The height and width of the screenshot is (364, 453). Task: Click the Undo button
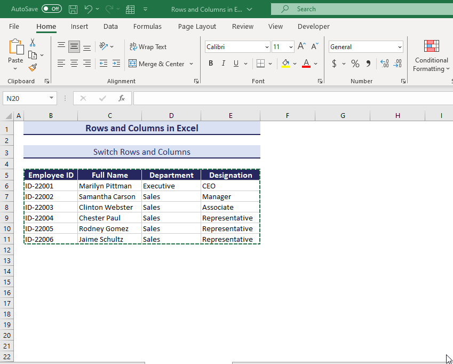pyautogui.click(x=86, y=9)
